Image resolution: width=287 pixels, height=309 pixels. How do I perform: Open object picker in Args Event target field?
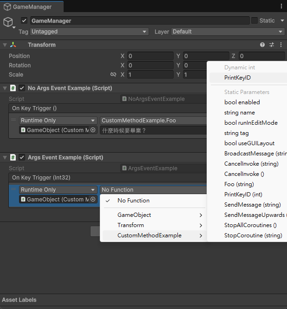pyautogui.click(x=93, y=200)
